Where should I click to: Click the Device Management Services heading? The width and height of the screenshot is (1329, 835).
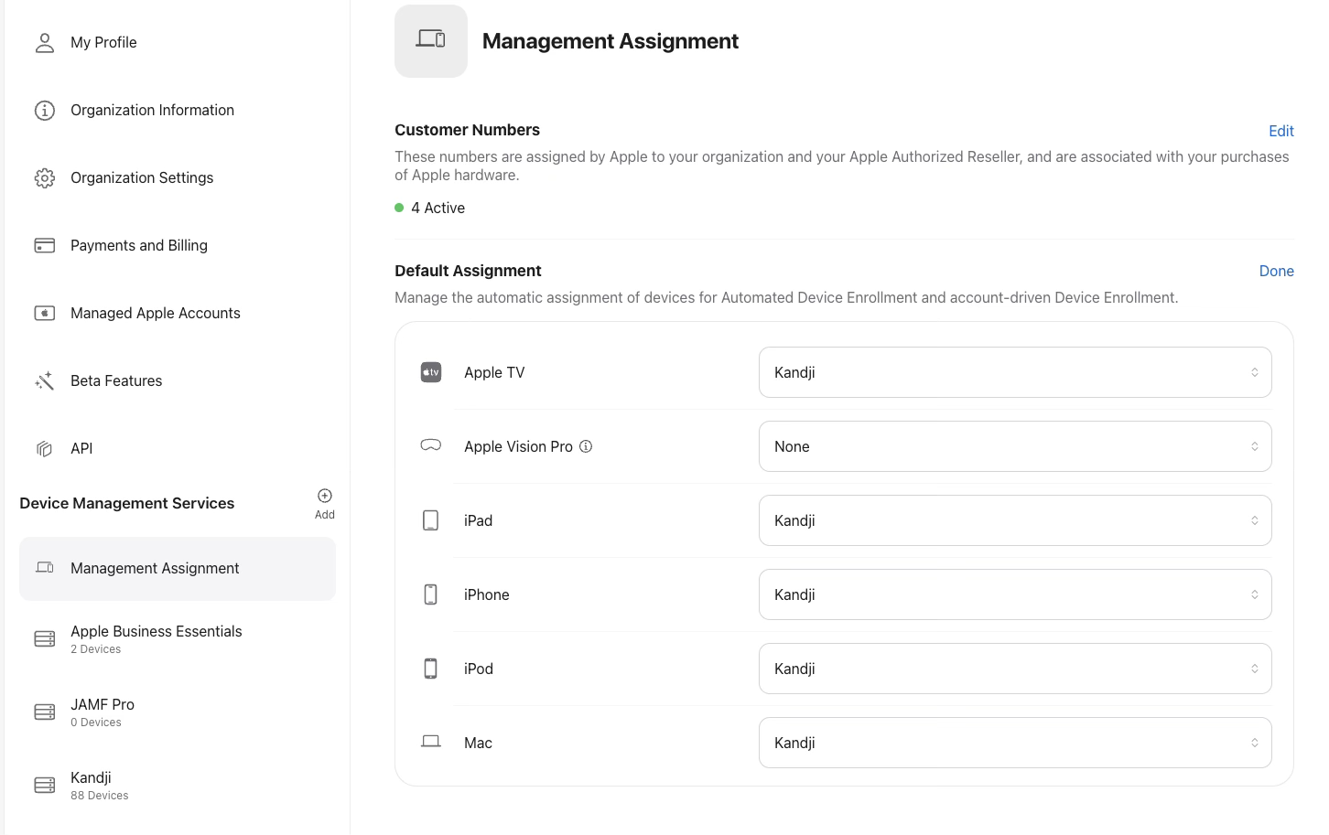127,503
